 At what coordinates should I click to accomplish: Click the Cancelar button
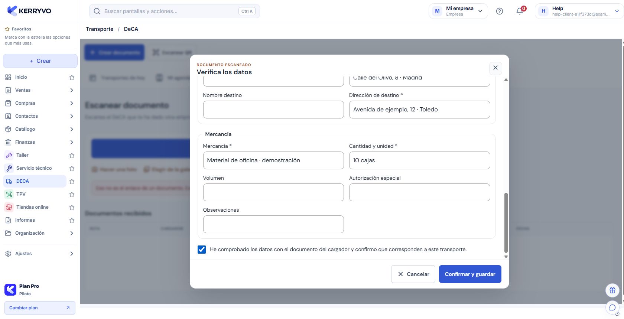pyautogui.click(x=413, y=274)
